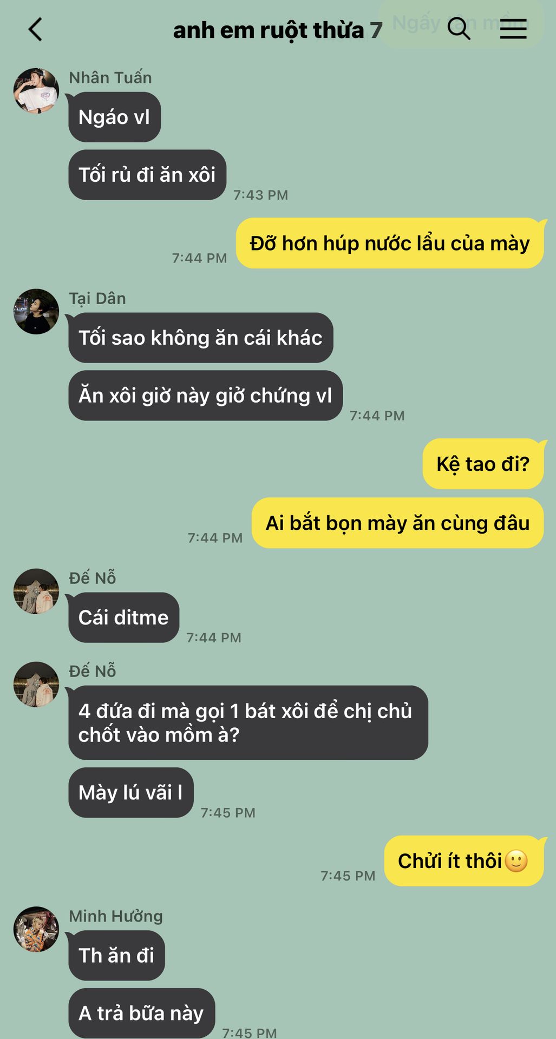Select yellow bubble 'Đỡ hơn húp nước lẩu'
The image size is (556, 1039).
point(390,243)
